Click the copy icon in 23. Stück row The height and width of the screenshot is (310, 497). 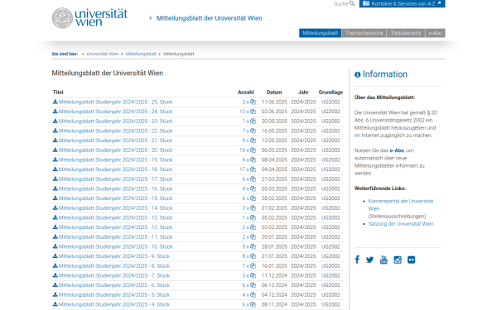coord(253,122)
